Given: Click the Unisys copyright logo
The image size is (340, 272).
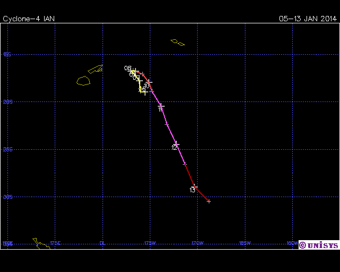Looking at the screenshot, I should pos(318,245).
